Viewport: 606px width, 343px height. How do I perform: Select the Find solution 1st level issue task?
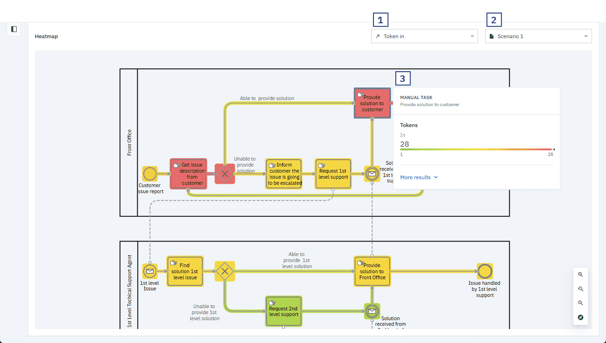click(x=185, y=271)
